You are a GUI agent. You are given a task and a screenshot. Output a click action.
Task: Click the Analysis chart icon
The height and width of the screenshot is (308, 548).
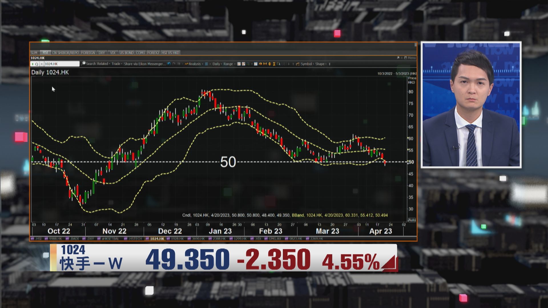[187, 64]
